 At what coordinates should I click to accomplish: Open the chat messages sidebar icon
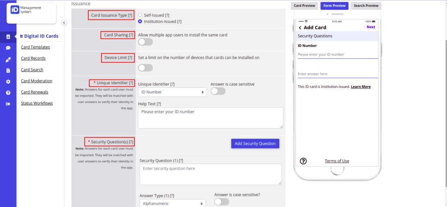point(8,48)
